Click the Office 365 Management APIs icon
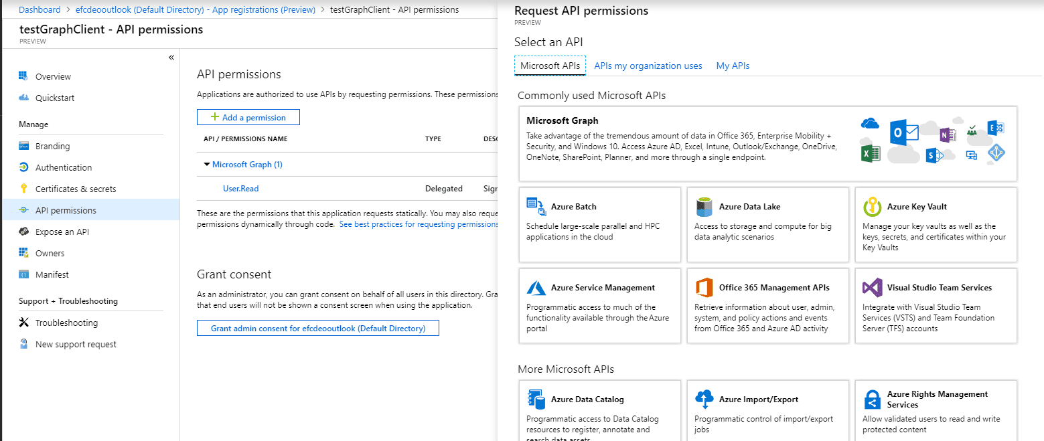Screen dimensions: 1044x441 pyautogui.click(x=704, y=288)
